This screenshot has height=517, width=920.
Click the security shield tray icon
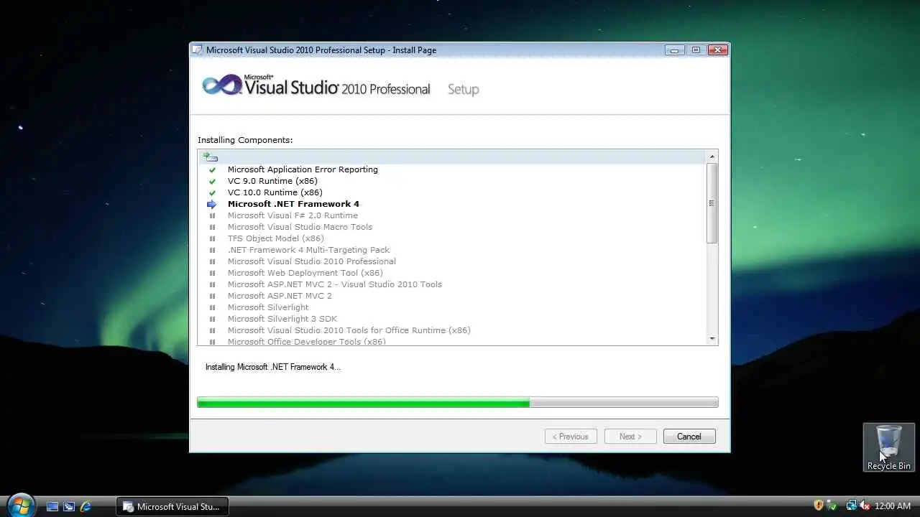(x=819, y=506)
